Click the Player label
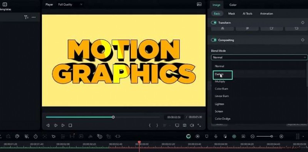 49,5
